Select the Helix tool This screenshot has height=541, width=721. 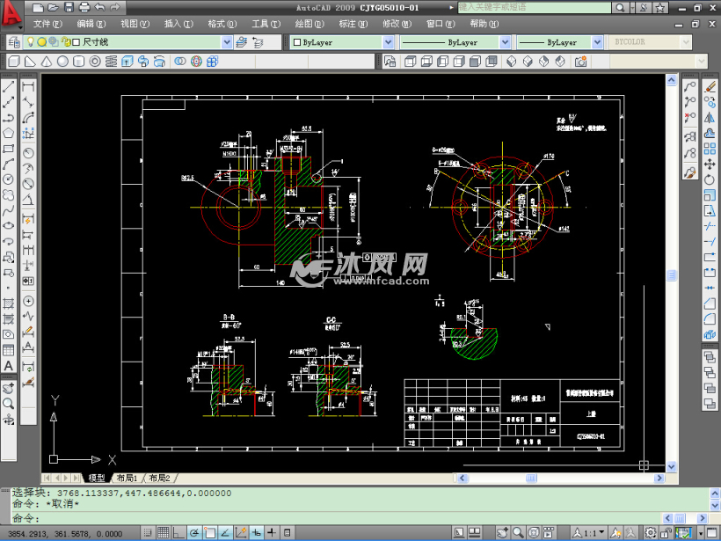pos(112,62)
